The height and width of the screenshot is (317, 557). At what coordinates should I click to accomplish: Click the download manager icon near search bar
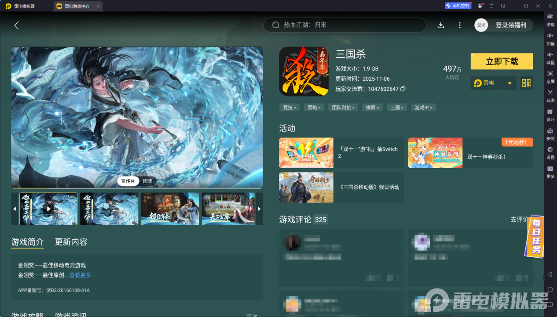click(440, 25)
